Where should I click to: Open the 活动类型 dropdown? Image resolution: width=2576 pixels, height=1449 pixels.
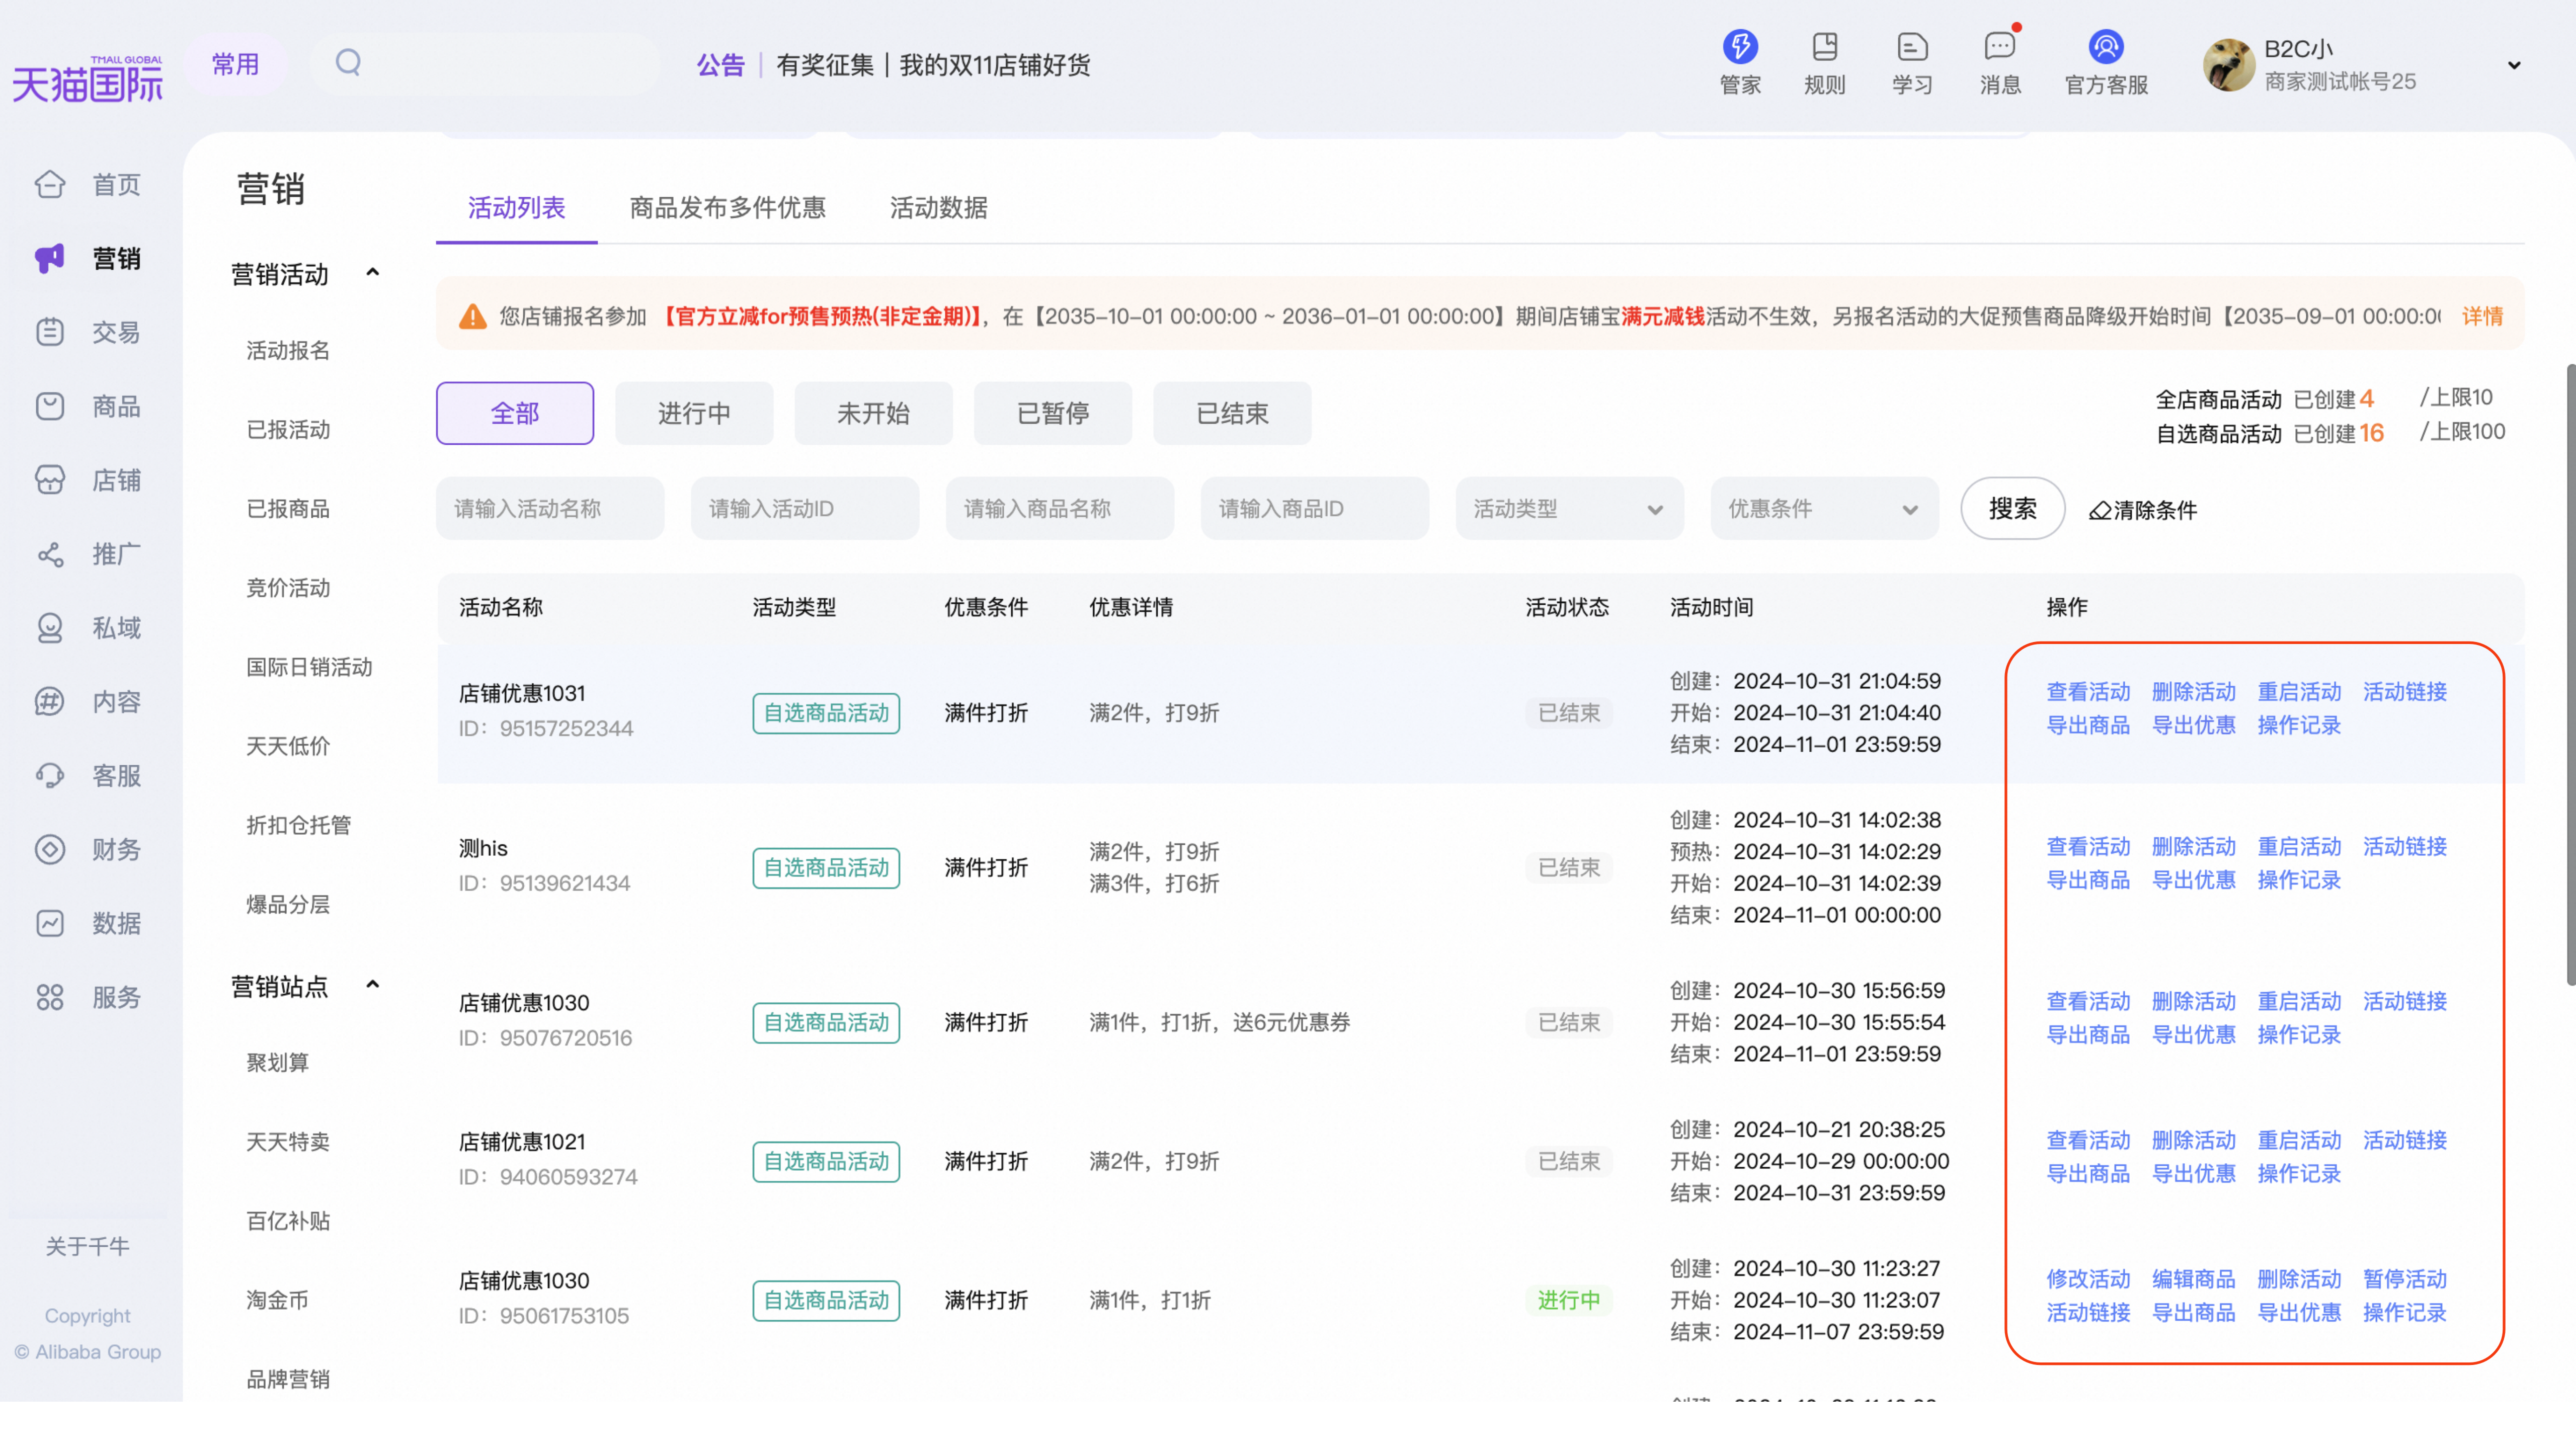[x=1569, y=509]
